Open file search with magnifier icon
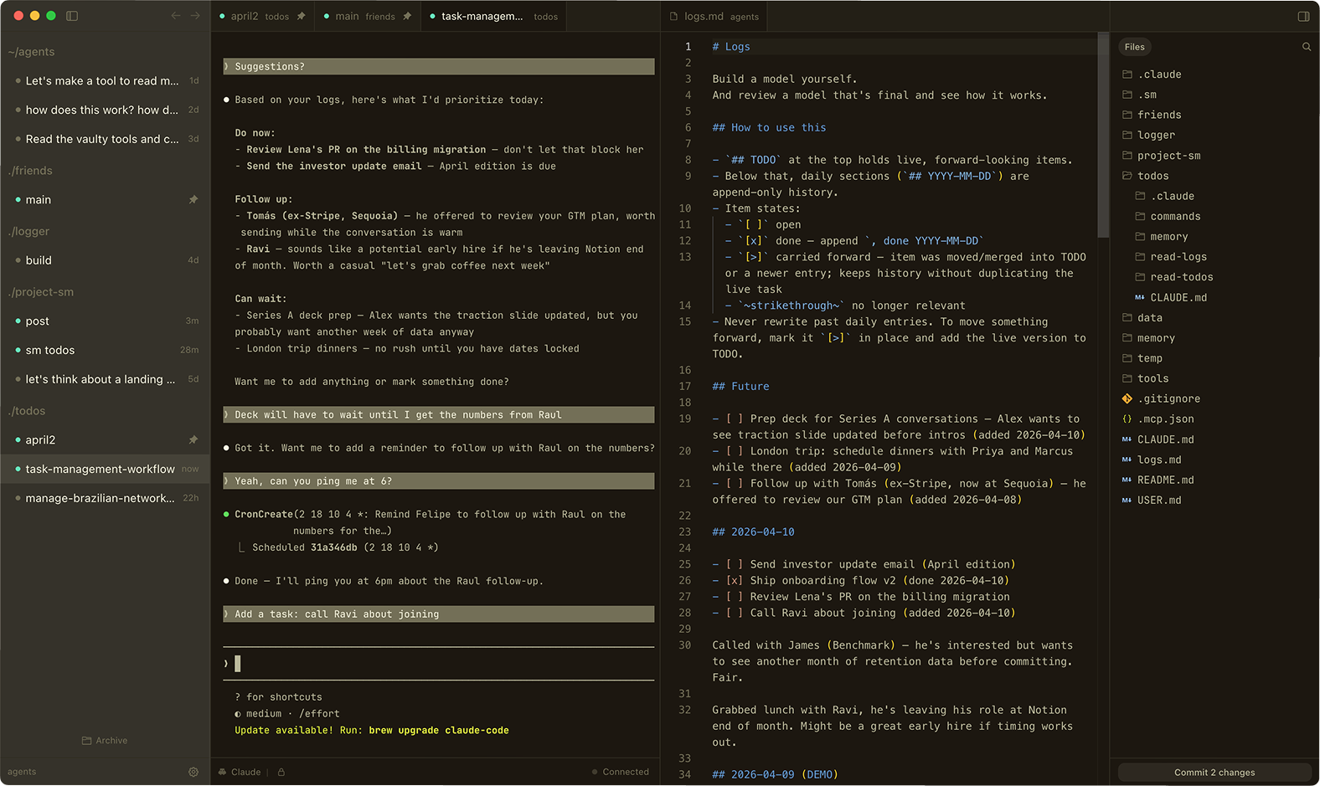This screenshot has width=1320, height=786. tap(1306, 47)
